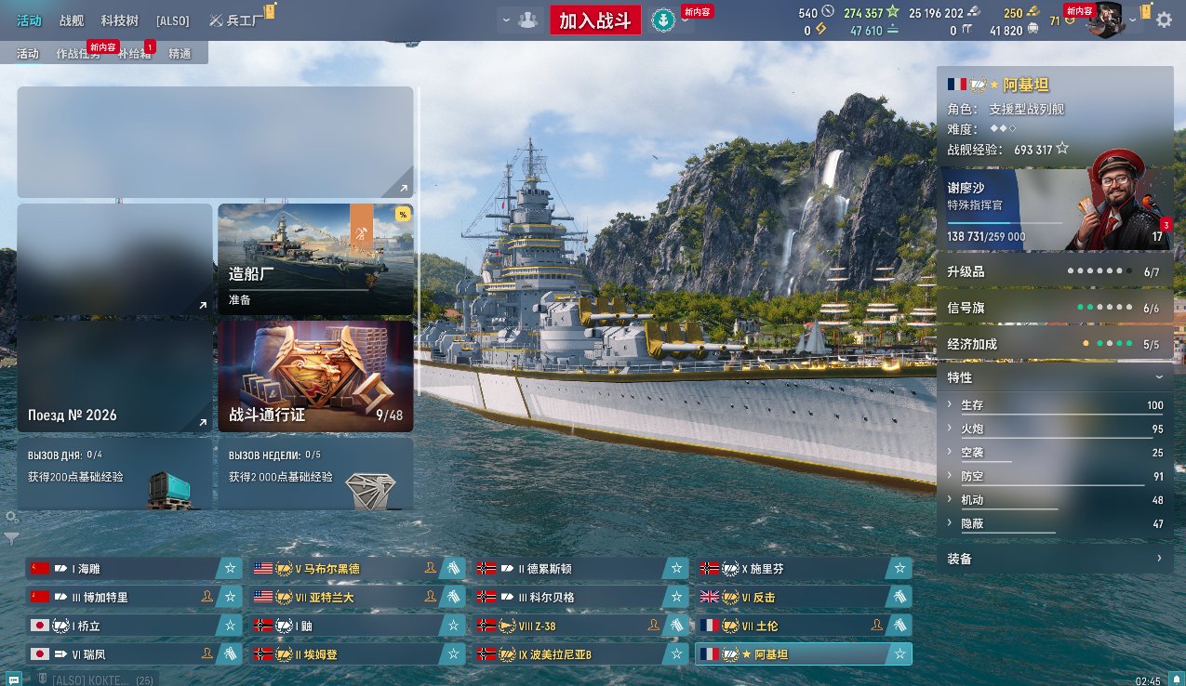Toggle the favorite star for 海雕
Viewport: 1186px width, 686px height.
[231, 568]
